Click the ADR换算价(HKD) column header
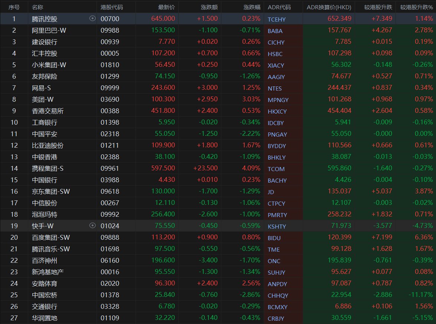 [329, 7]
